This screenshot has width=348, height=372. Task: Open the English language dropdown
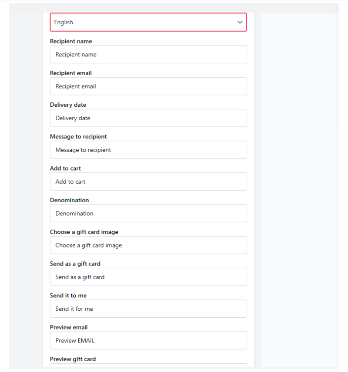click(148, 22)
